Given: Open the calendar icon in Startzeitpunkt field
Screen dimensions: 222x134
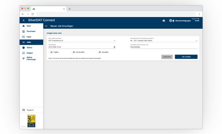Looking at the screenshot, I should click(114, 47).
